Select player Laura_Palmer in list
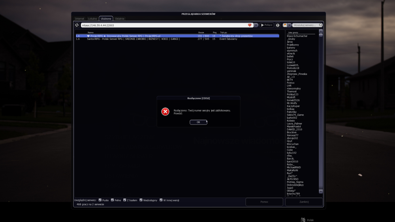This screenshot has height=222, width=395. coord(294,124)
